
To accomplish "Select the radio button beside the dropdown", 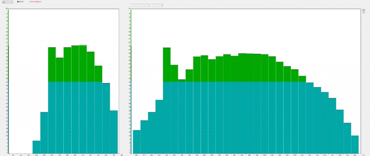I will (18, 2).
